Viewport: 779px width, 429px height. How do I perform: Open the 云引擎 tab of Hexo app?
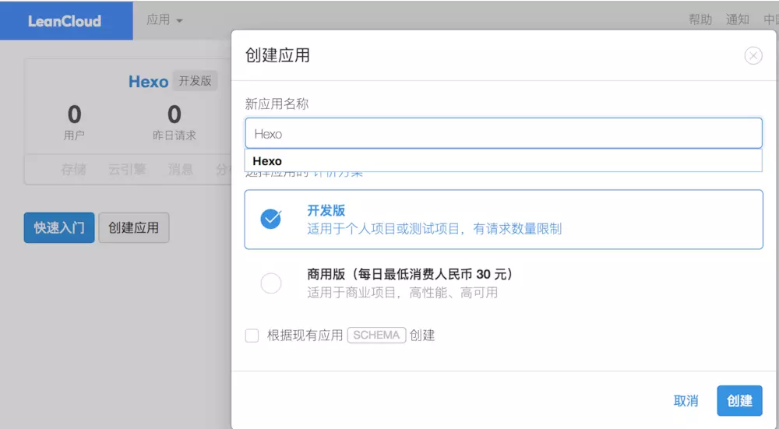click(x=127, y=170)
